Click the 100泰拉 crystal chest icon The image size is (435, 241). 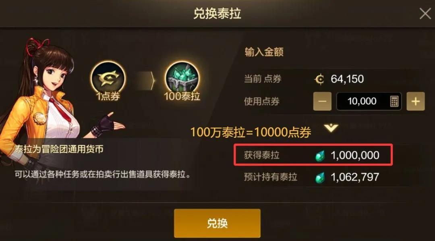[x=182, y=79]
